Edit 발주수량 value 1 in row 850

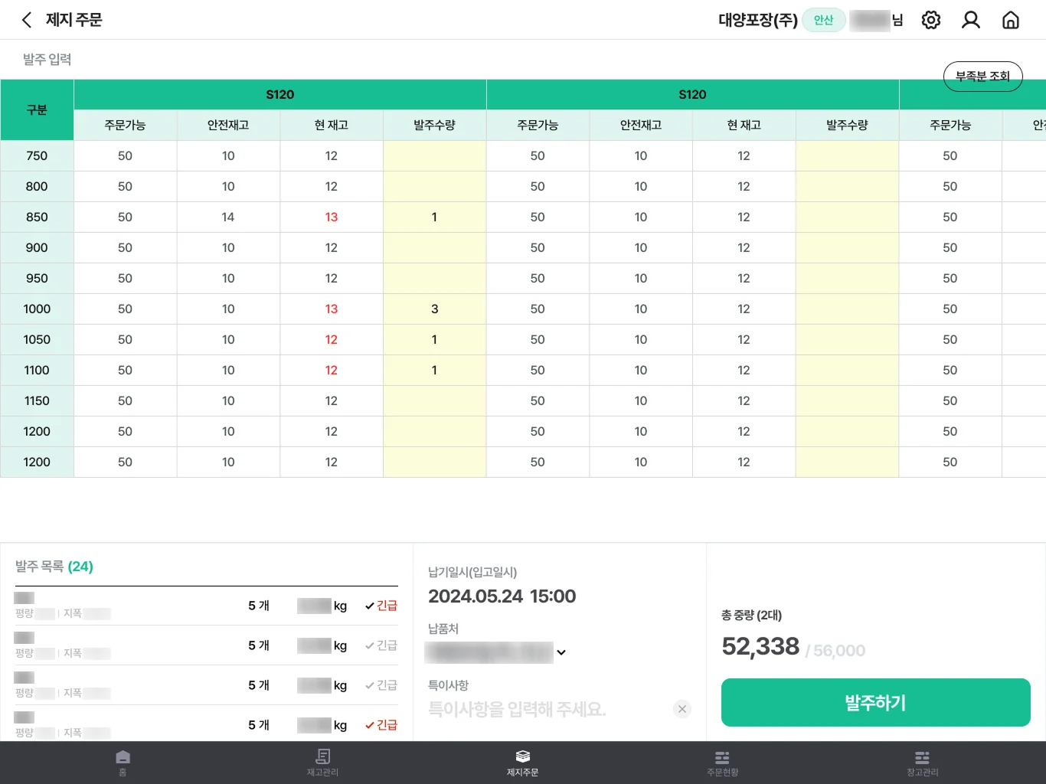(435, 217)
